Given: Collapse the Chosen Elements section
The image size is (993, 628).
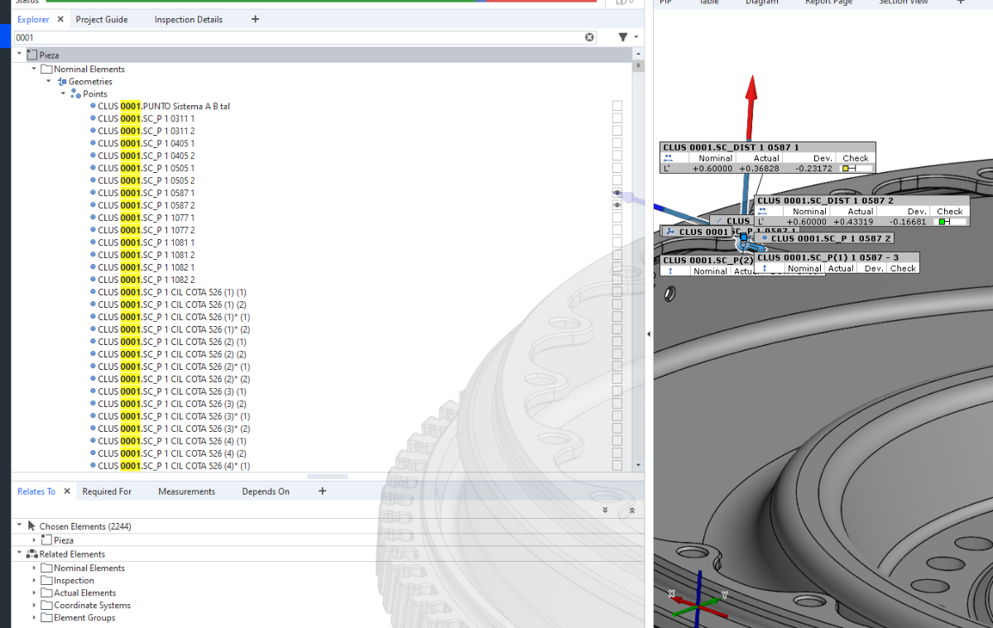Looking at the screenshot, I should [x=19, y=526].
